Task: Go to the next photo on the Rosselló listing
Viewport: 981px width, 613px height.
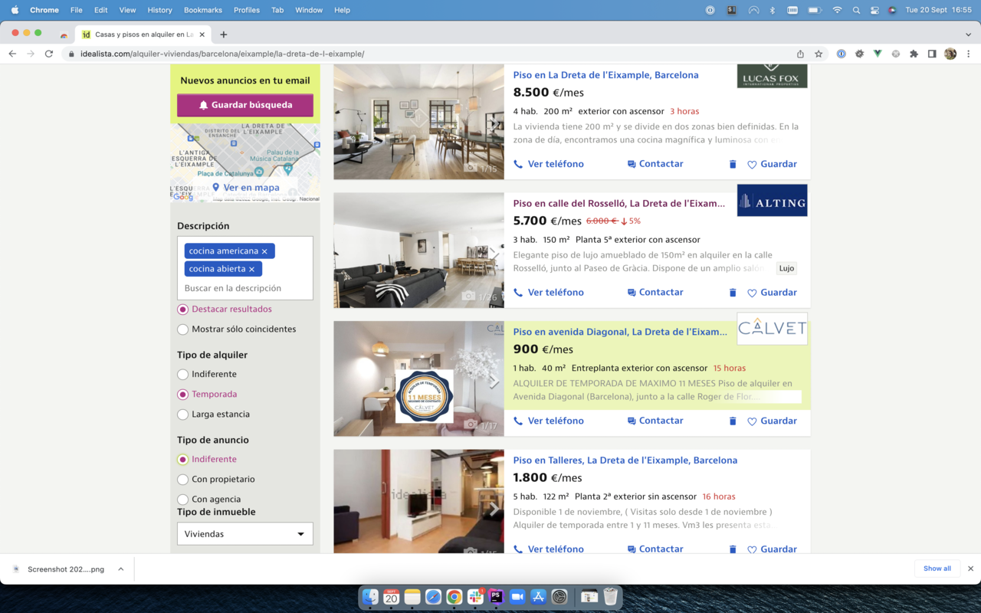Action: 494,253
